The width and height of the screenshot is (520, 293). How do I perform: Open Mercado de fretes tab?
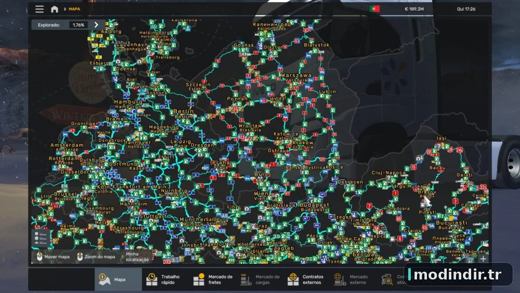[x=213, y=279]
